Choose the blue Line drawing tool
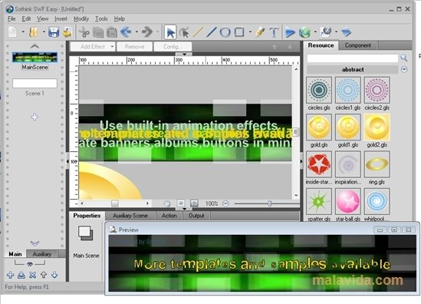 click(212, 32)
